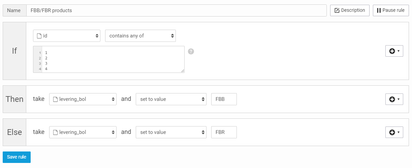The image size is (412, 168).
Task: Open the Else 'set to value' dropdown
Action: click(x=171, y=132)
